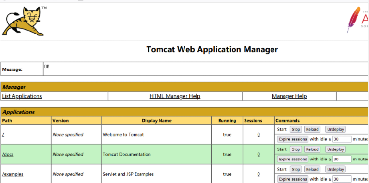Undeploy the Servlet and JSP Examples application
369x183 pixels.
tap(335, 169)
